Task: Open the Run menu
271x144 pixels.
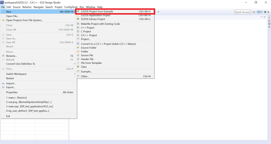Action: pos(82,7)
